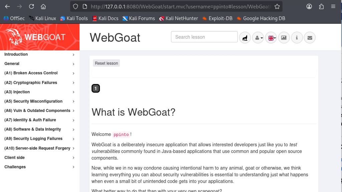Click the envelope contact icon

310,38
